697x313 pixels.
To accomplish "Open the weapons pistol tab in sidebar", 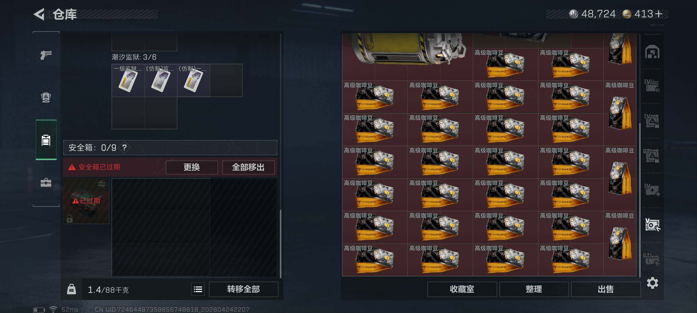I will [x=46, y=54].
